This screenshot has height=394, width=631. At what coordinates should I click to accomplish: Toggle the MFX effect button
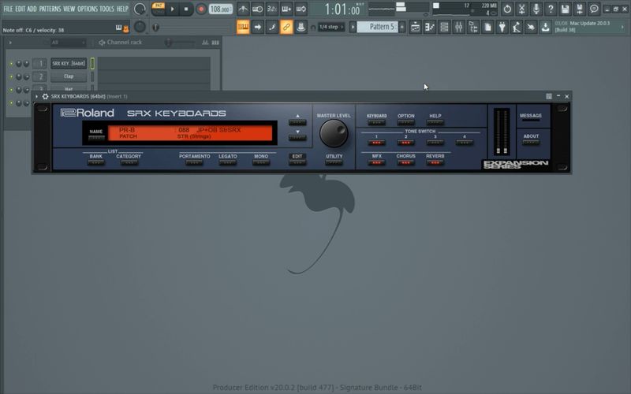click(376, 162)
